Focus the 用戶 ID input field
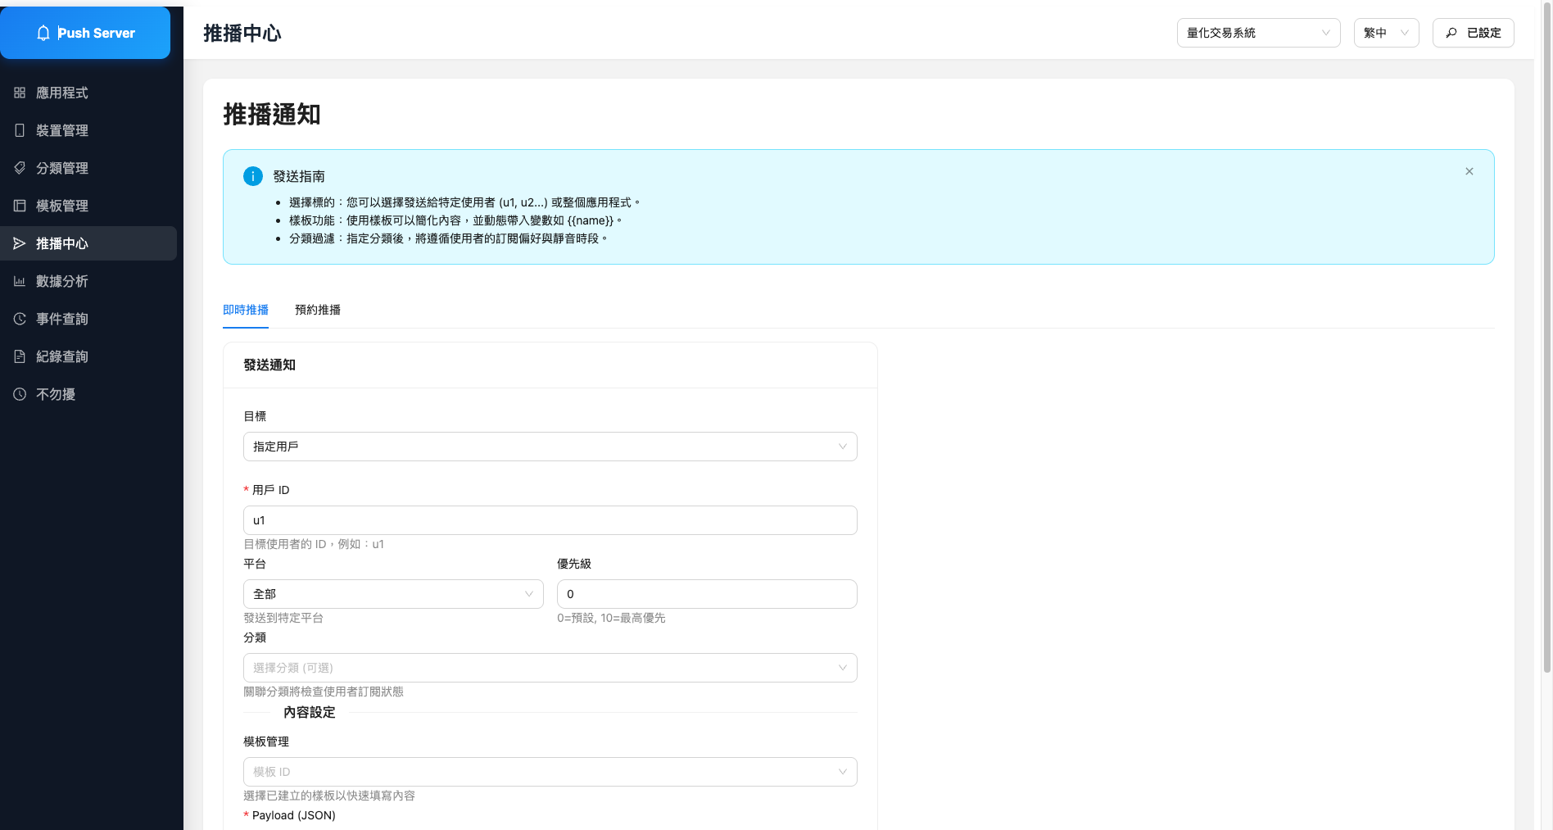This screenshot has height=830, width=1553. click(x=550, y=520)
